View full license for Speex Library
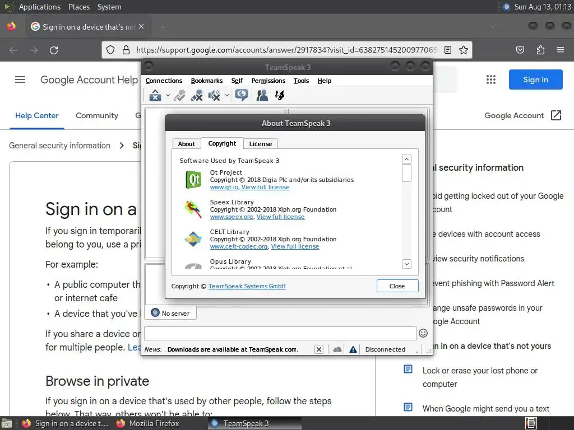This screenshot has height=430, width=574. point(280,217)
